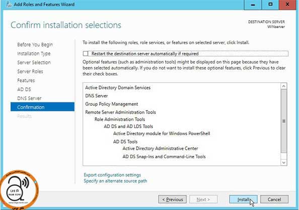Go to the Before You Begin step

click(x=35, y=45)
